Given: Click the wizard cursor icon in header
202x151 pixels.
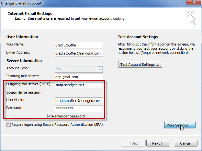Looking at the screenshot, I should click(191, 17).
